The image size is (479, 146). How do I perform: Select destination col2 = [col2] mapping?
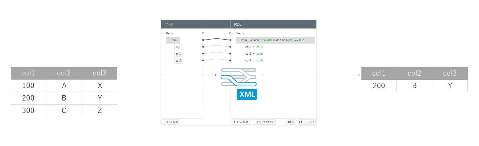pos(254,54)
